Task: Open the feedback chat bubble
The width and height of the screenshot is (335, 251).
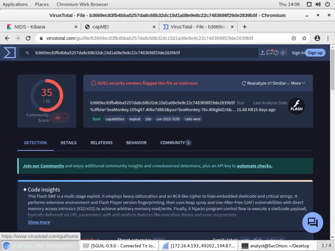Action: 313,222
